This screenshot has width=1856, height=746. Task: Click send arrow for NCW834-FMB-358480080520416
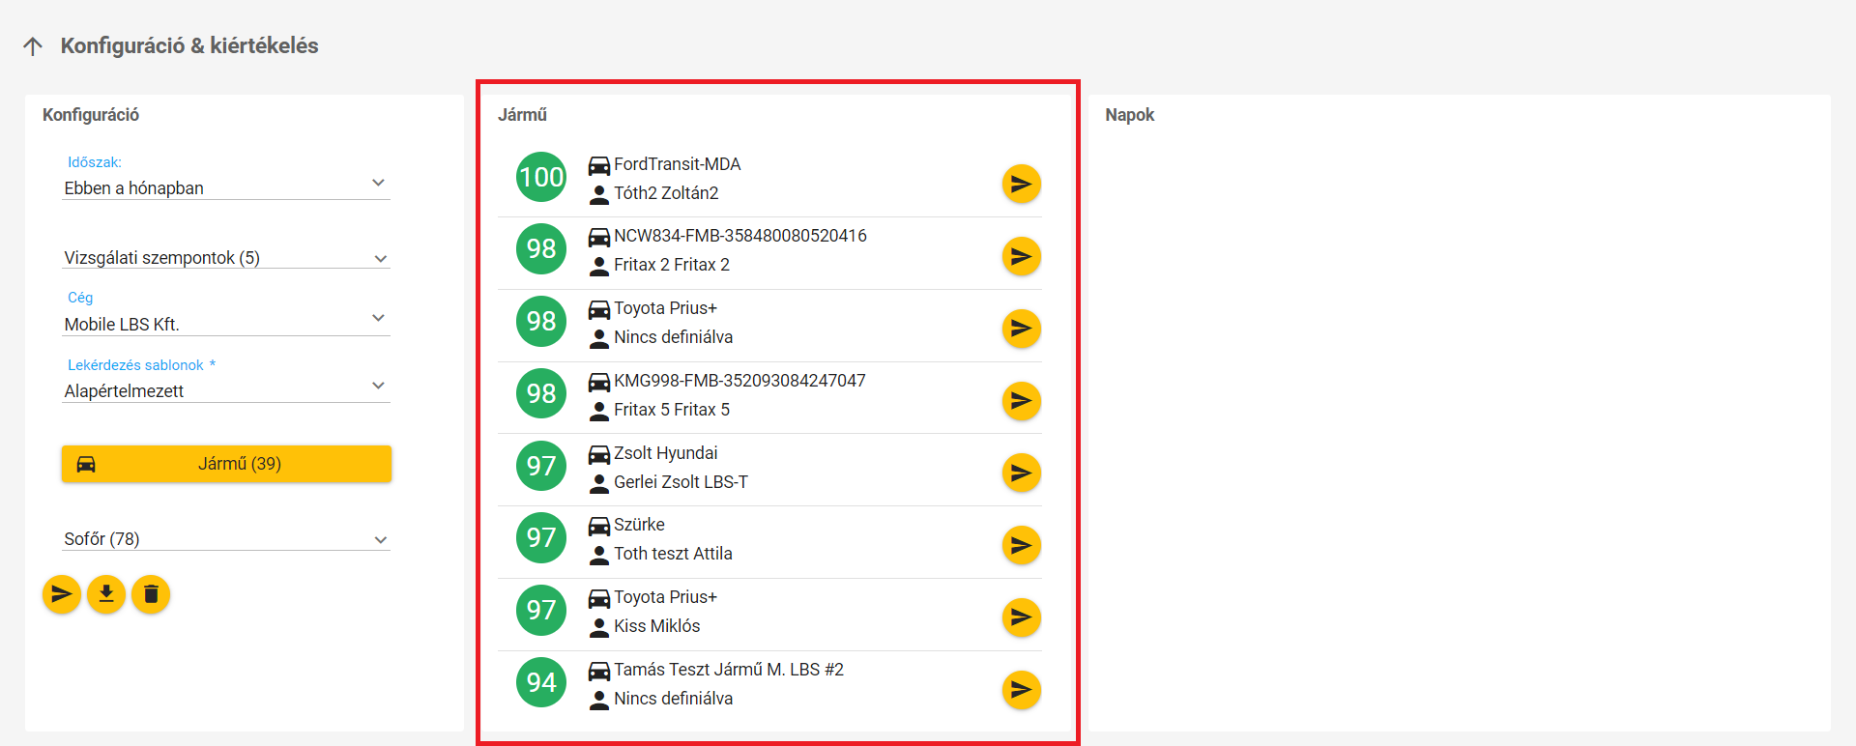tap(1021, 256)
